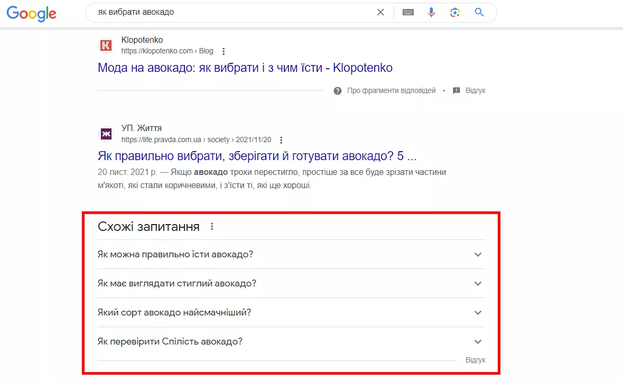
Task: Click the life.pravda.com.ua society URL
Action: (196, 140)
